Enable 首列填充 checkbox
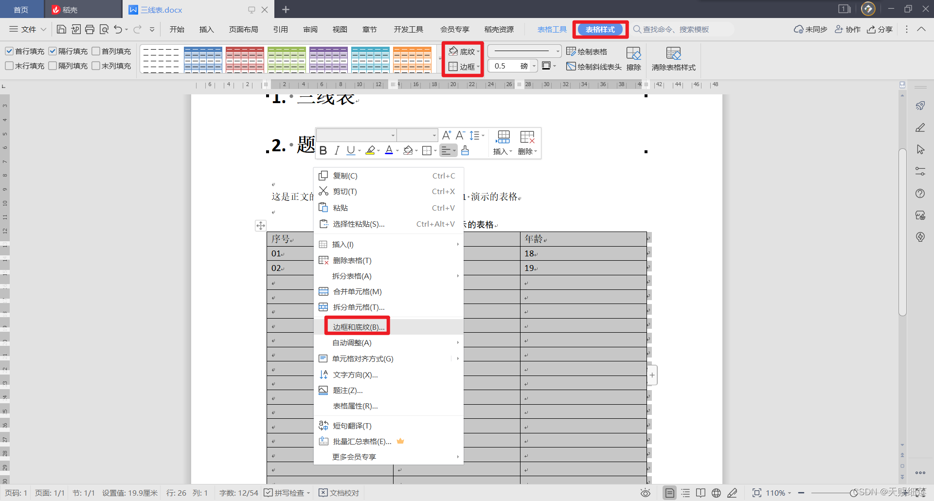 96,51
